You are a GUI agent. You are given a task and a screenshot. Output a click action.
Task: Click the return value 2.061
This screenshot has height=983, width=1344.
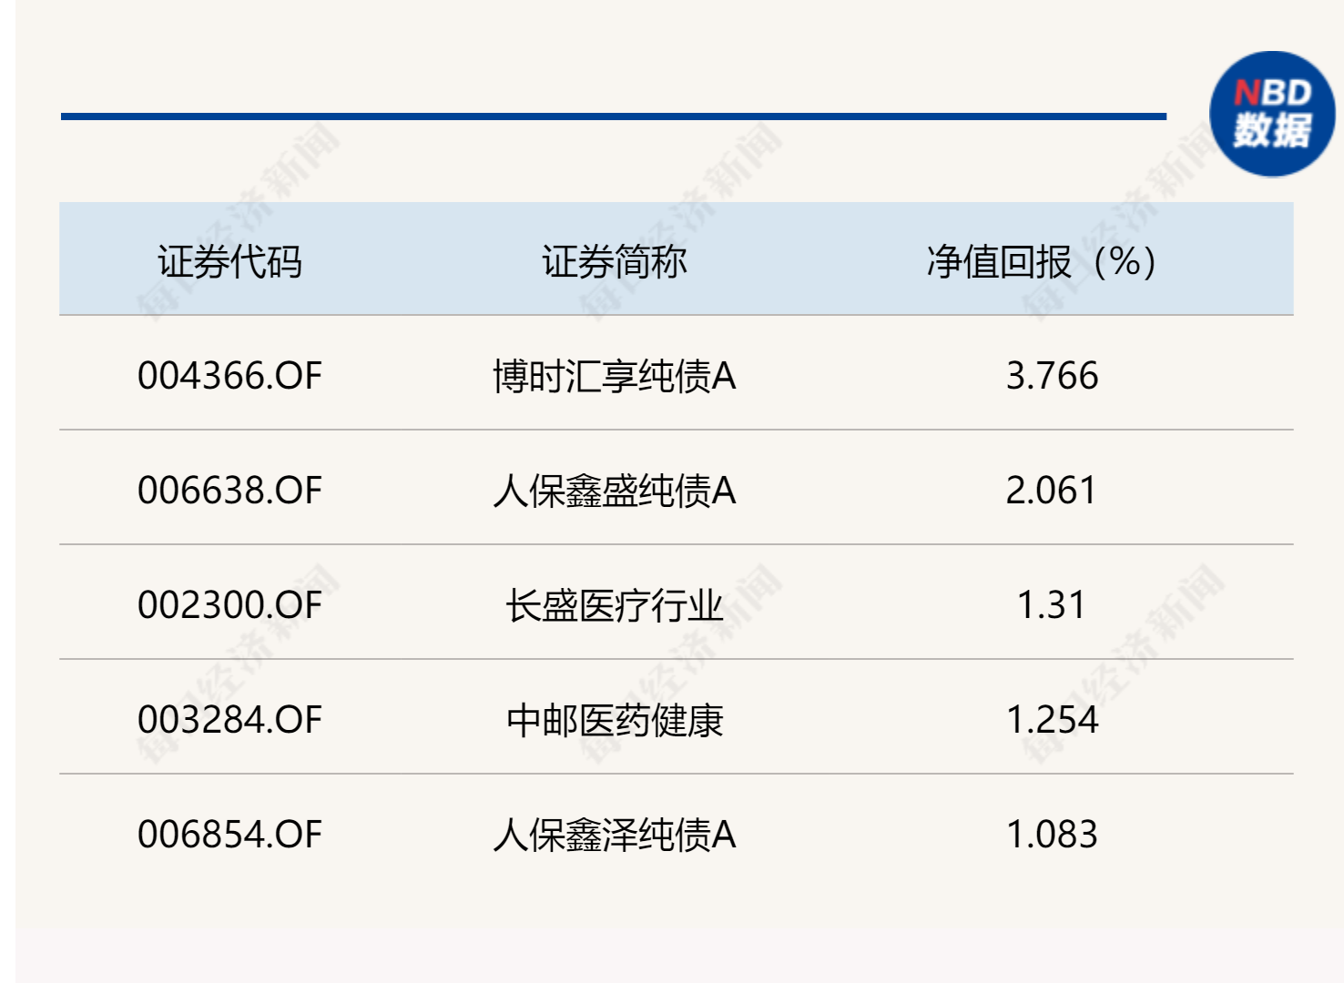1052,491
